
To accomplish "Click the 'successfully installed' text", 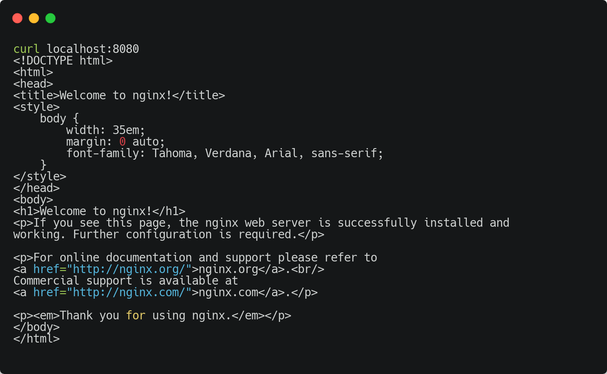I will 410,223.
